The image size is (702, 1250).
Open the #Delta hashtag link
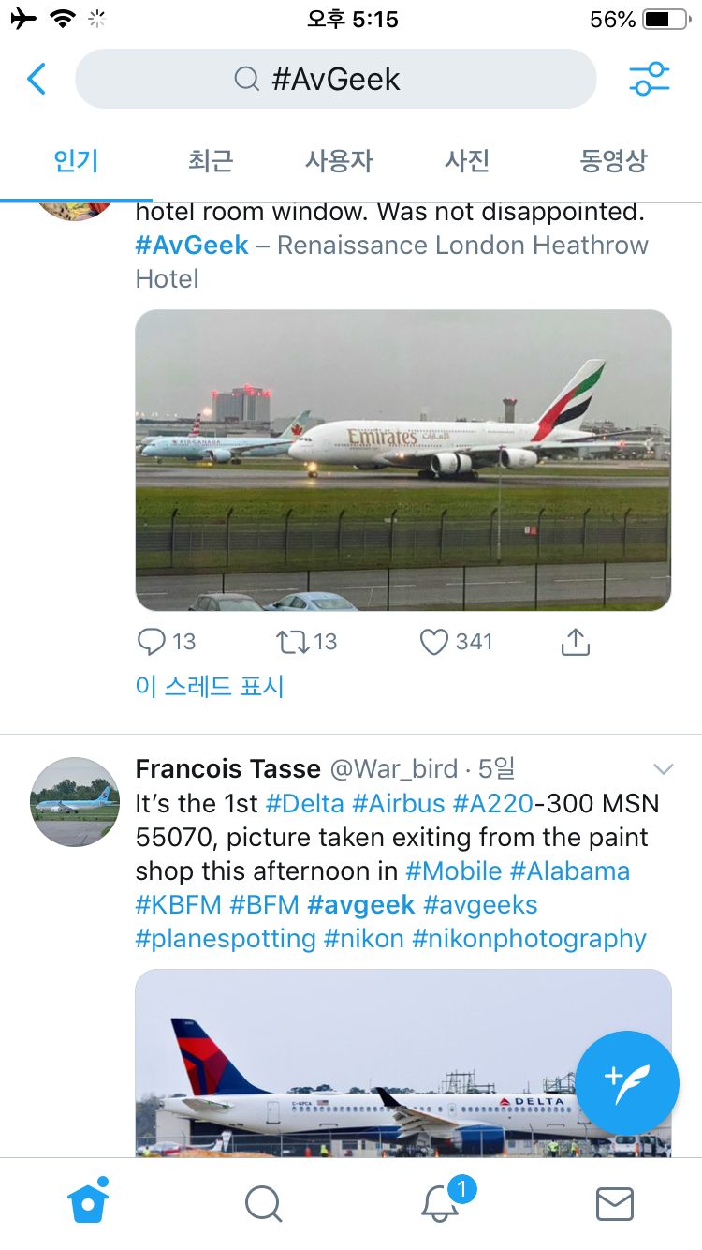click(305, 803)
